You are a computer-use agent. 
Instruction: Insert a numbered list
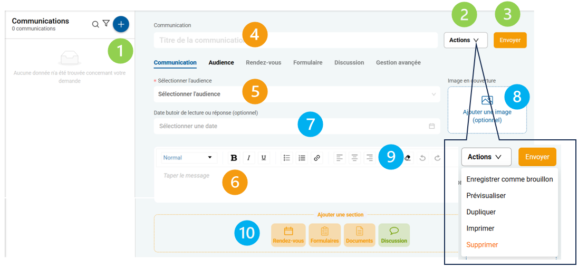click(302, 158)
